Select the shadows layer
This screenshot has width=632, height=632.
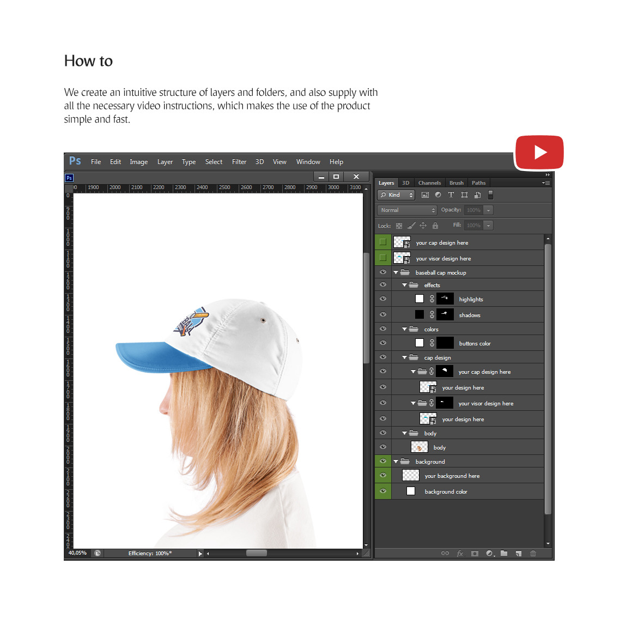tap(470, 315)
